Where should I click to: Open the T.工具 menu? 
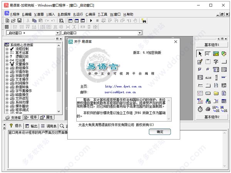point(102,14)
